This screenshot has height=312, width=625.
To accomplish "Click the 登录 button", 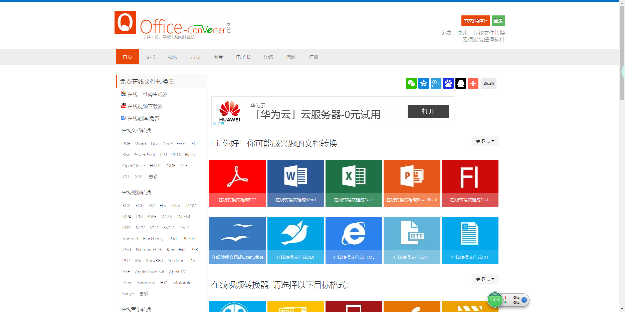I will (x=498, y=21).
